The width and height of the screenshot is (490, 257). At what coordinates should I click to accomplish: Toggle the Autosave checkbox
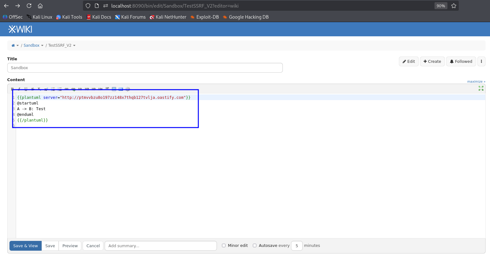pos(254,246)
